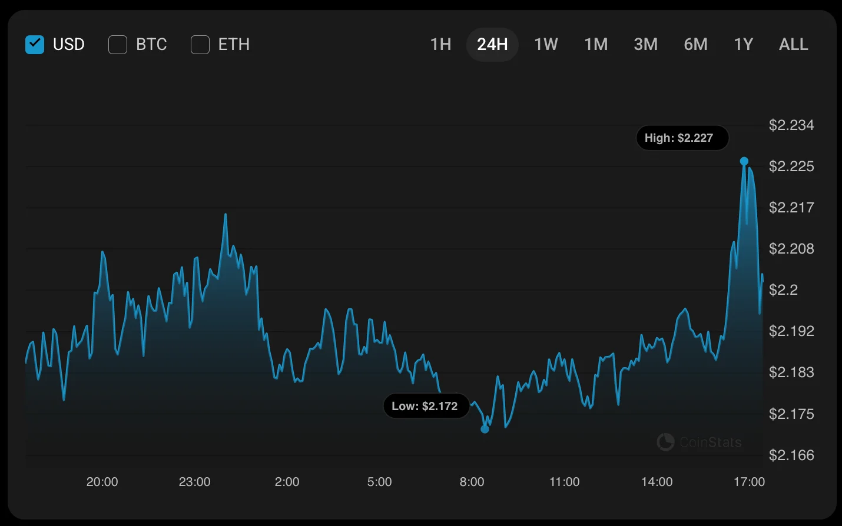Screen dimensions: 842x526
Task: Click the BTC label text
Action: [x=151, y=45]
